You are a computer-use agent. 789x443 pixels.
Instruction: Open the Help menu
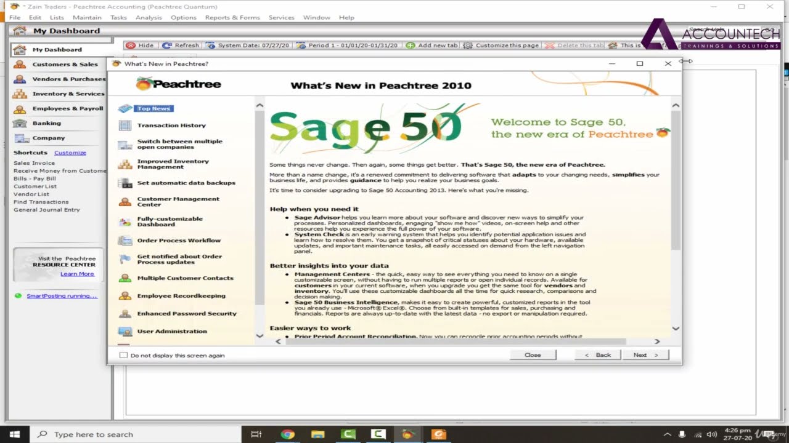point(346,17)
